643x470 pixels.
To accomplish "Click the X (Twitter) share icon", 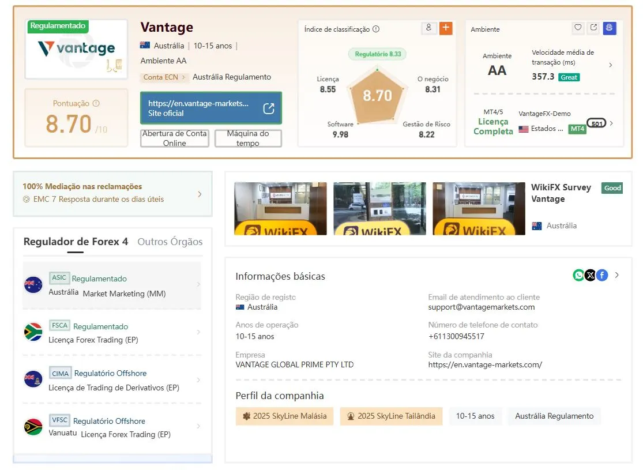I will pos(590,275).
